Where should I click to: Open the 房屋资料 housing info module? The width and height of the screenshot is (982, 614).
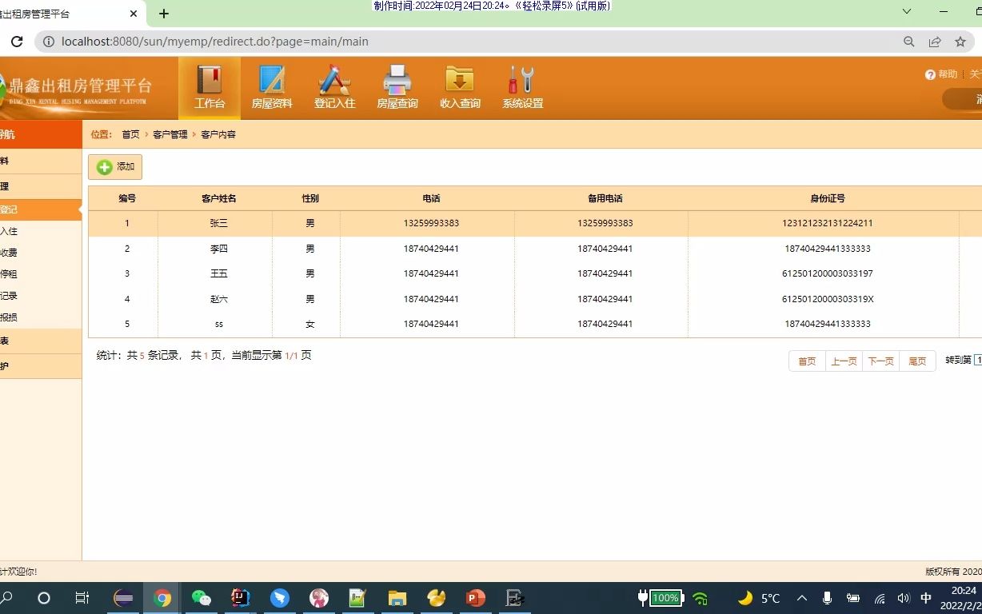coord(272,86)
